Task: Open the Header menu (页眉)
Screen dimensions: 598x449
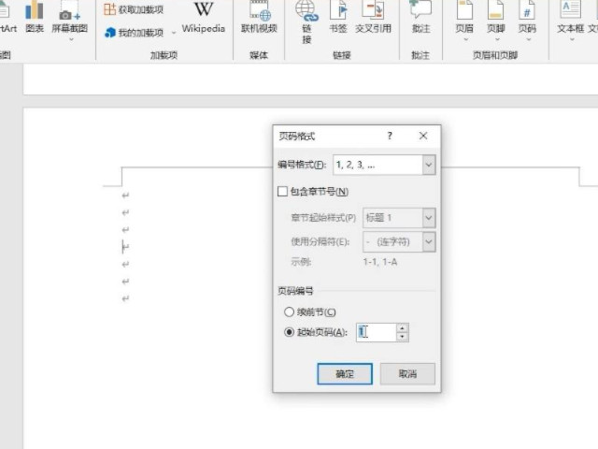Action: click(x=464, y=21)
